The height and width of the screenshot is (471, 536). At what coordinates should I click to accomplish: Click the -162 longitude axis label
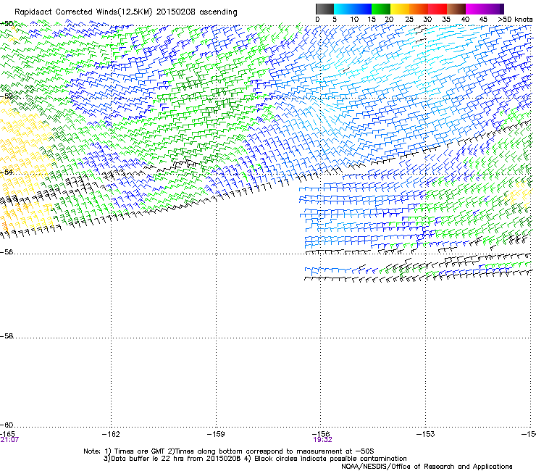click(111, 434)
